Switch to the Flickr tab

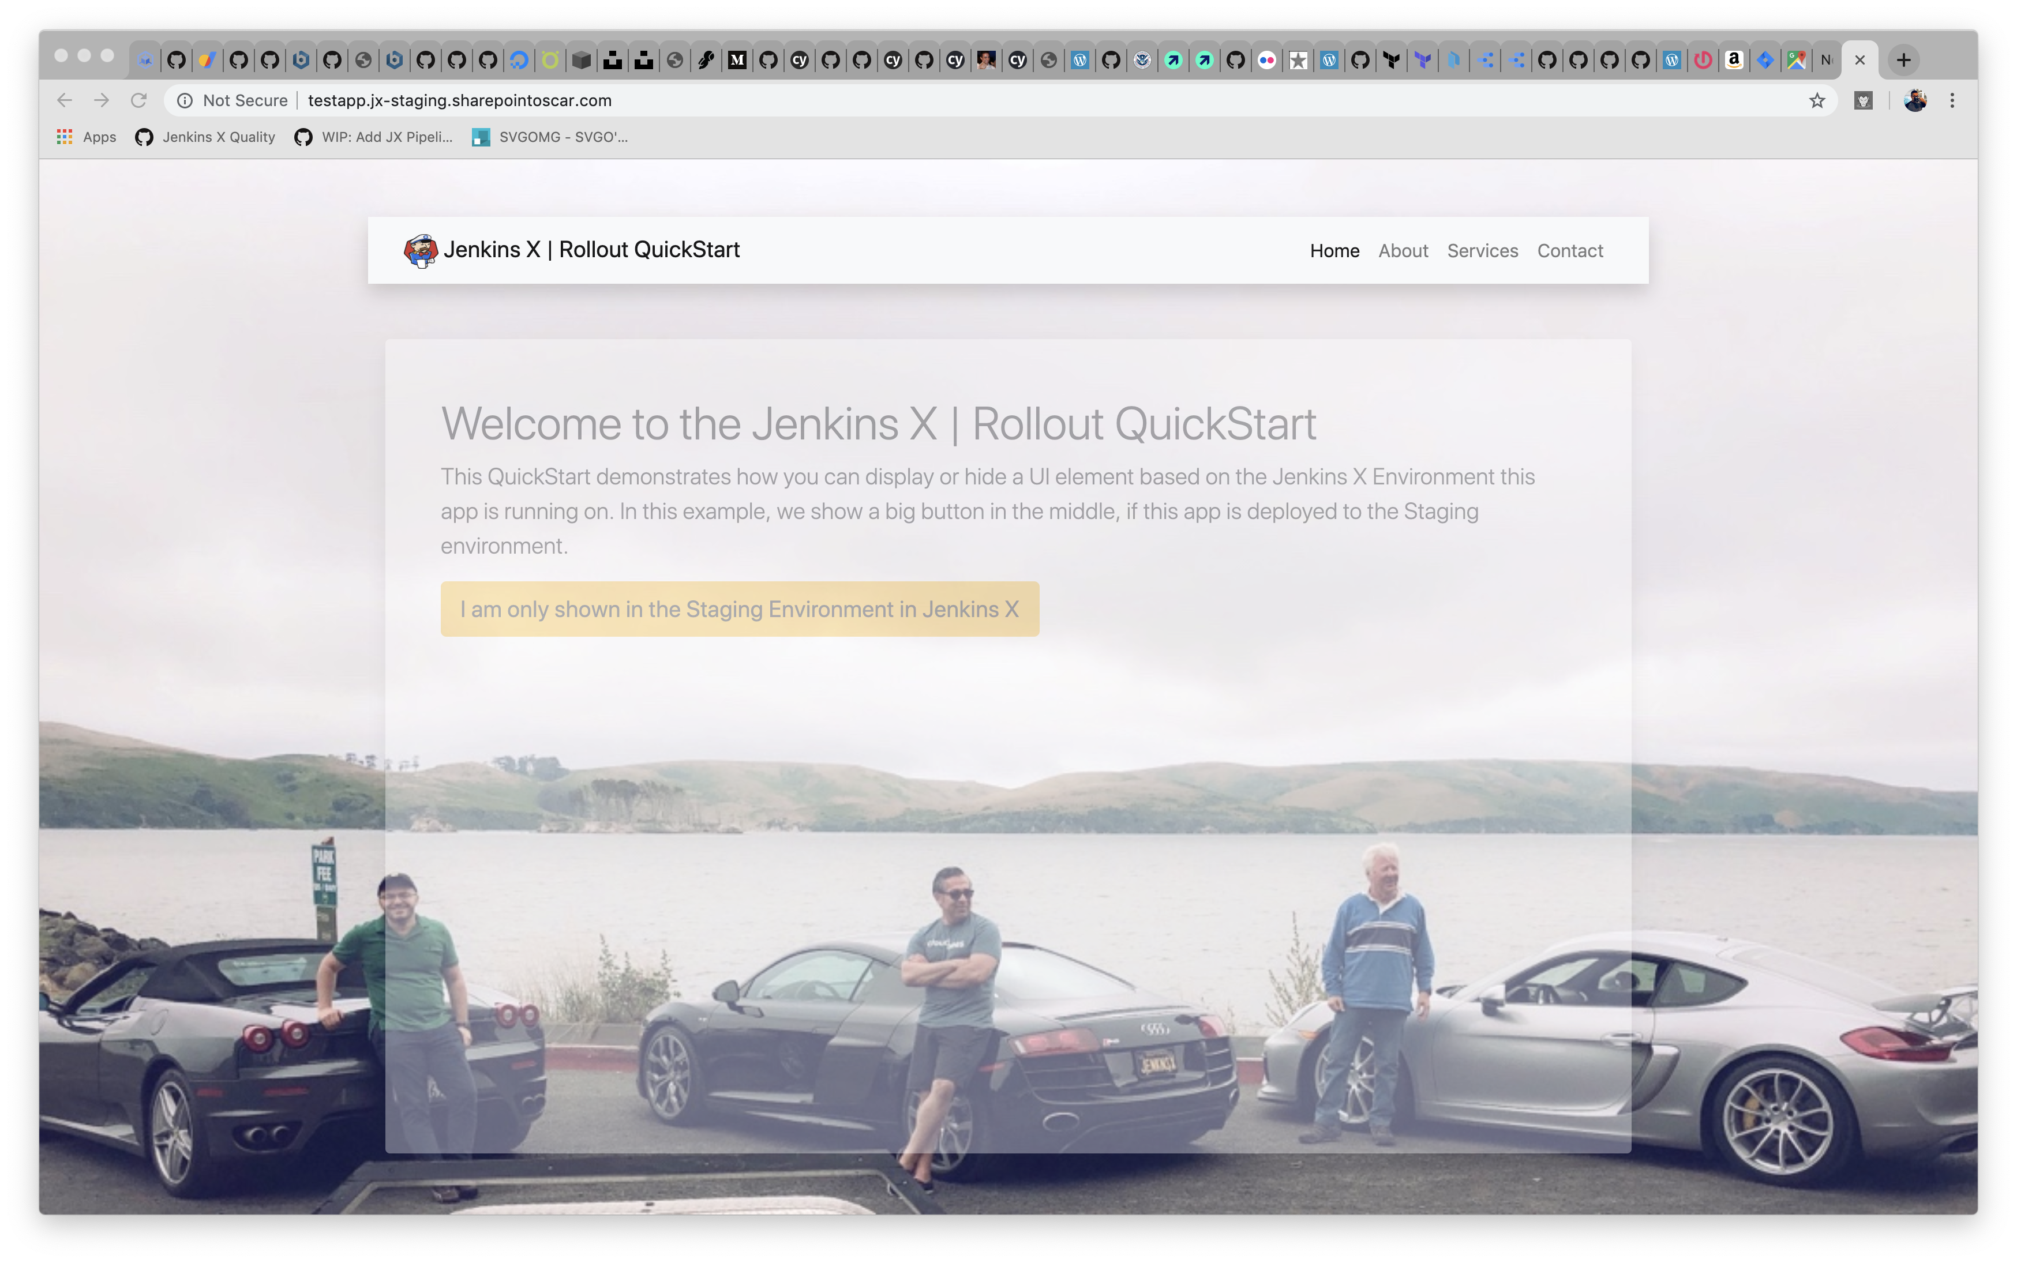[1266, 60]
